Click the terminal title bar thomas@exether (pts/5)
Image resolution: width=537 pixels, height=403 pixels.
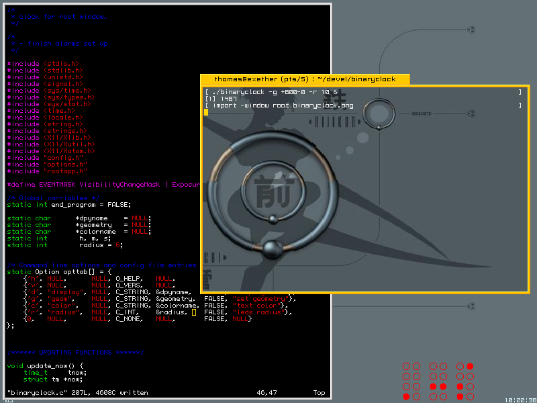point(305,79)
